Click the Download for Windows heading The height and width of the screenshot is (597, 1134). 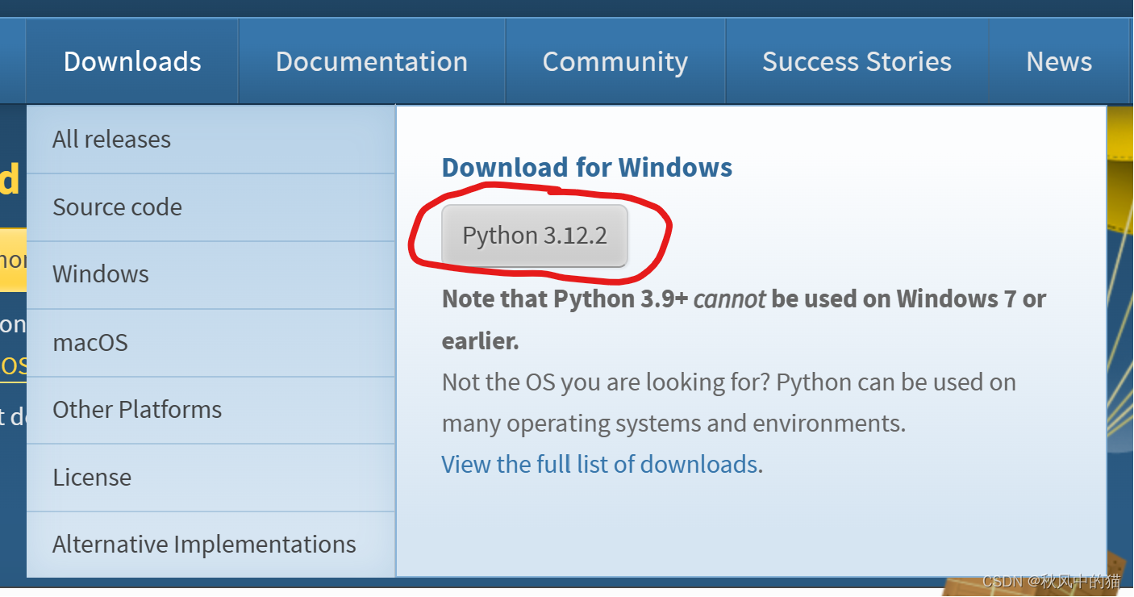click(x=587, y=168)
